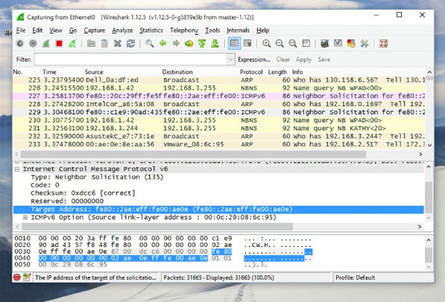The height and width of the screenshot is (302, 445).
Task: Open the Internals menu
Action: pyautogui.click(x=238, y=30)
